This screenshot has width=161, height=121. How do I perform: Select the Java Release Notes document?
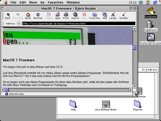coord(106,105)
